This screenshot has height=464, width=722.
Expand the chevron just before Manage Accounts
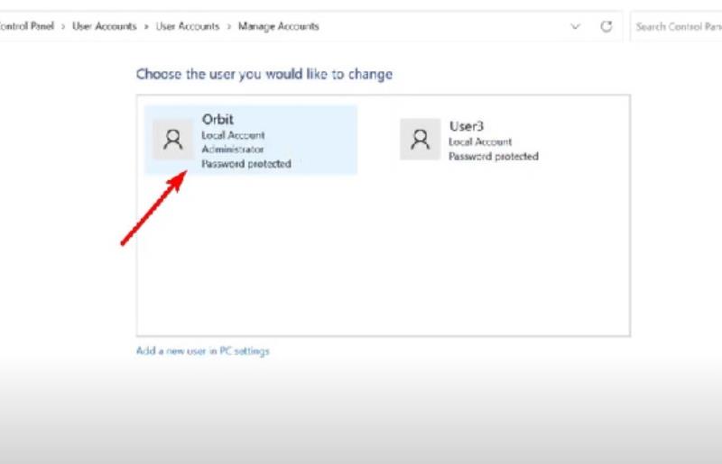click(x=229, y=27)
